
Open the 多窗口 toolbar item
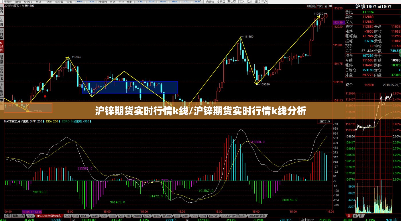pyautogui.click(x=221, y=2)
